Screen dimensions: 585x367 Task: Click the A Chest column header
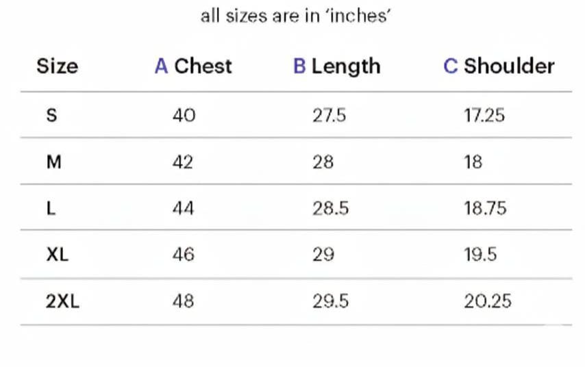point(193,66)
